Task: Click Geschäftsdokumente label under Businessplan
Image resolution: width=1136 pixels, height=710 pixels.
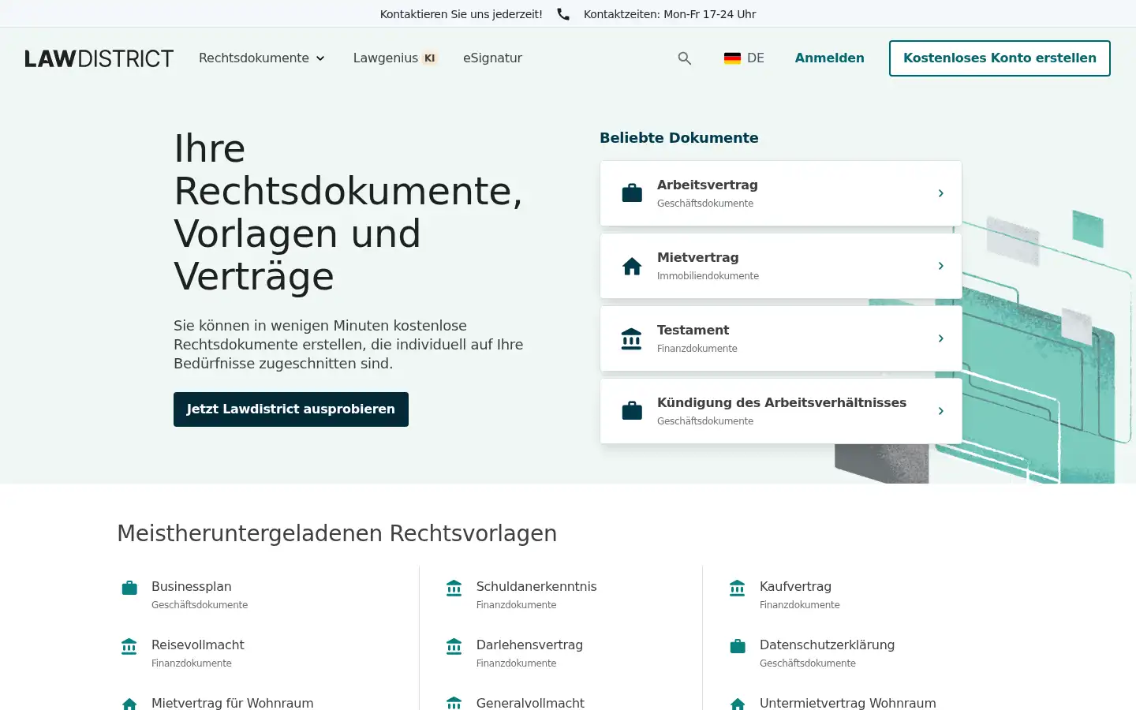Action: click(200, 605)
